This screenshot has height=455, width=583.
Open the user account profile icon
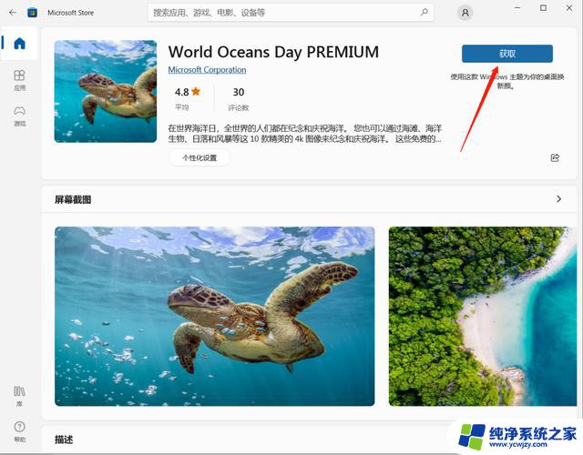(x=465, y=13)
